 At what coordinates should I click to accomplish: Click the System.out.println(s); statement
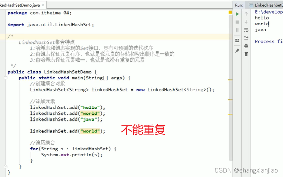pos(72,155)
